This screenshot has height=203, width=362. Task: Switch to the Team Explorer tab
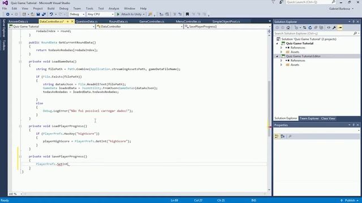click(309, 118)
